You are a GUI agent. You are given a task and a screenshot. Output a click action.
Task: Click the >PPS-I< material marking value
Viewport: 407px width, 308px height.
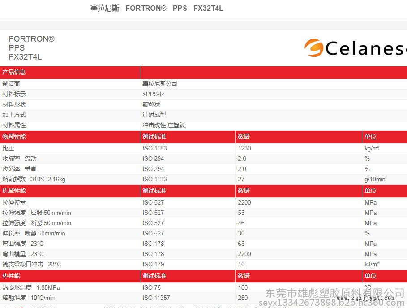coord(154,94)
